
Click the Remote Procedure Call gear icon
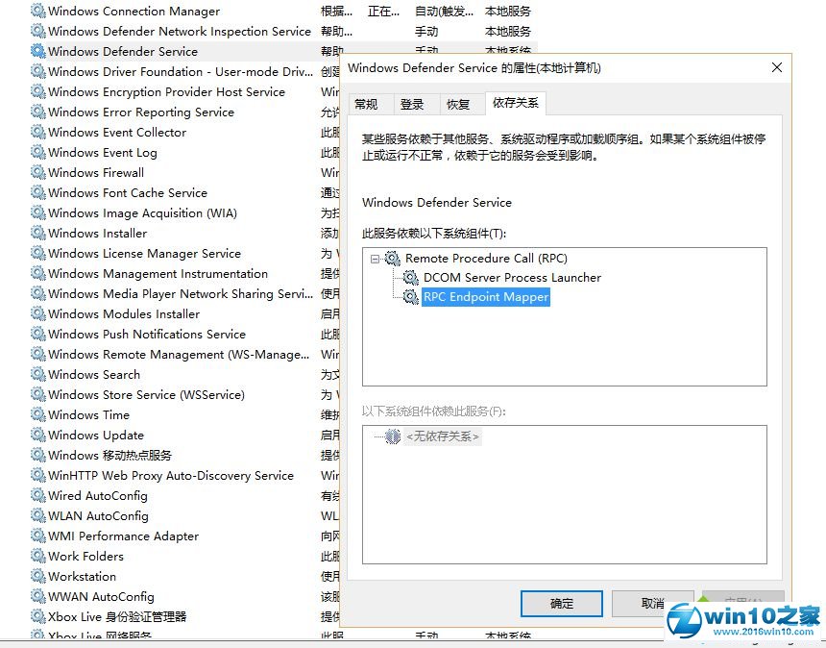pyautogui.click(x=392, y=259)
